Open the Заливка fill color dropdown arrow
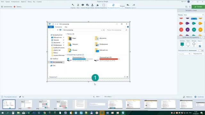Screen dimensions: 205x115 pyautogui.click(x=182, y=46)
